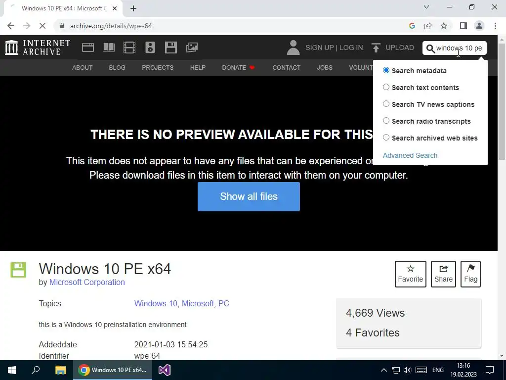Click the volume speaker tray icon
The image size is (506, 380).
407,370
